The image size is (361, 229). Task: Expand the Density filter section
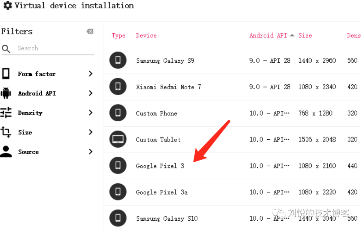[x=90, y=113]
